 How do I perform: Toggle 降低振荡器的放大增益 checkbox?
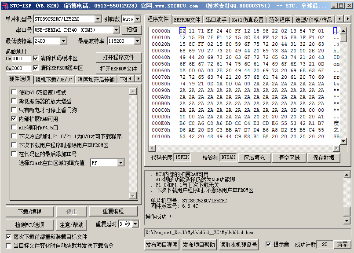14,101
